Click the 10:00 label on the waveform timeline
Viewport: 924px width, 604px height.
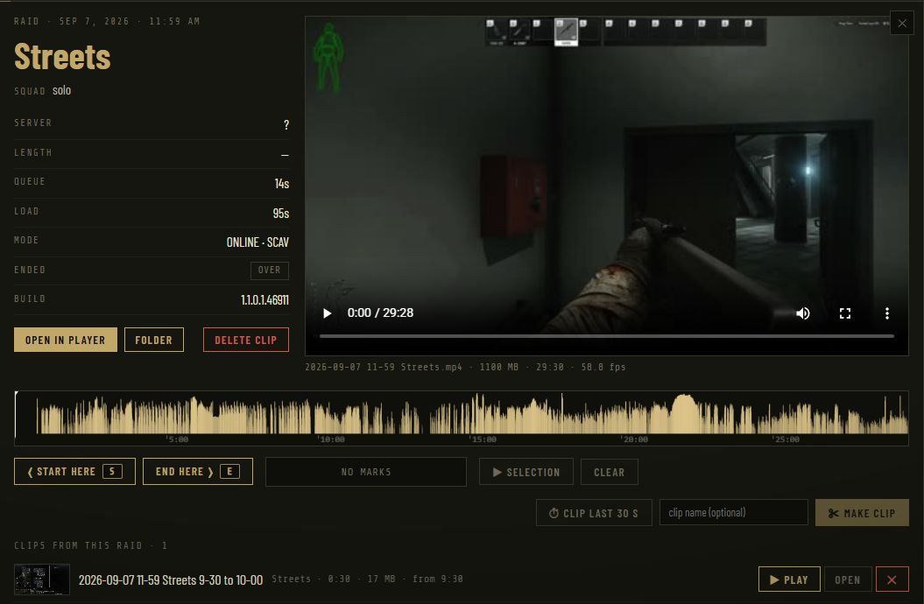coord(331,439)
